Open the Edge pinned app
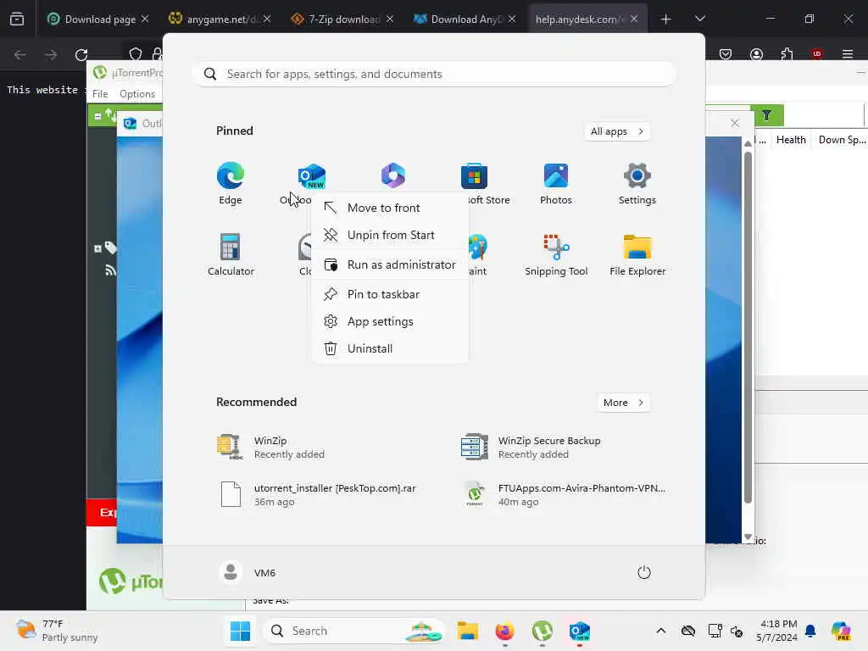The height and width of the screenshot is (651, 868). [x=231, y=183]
